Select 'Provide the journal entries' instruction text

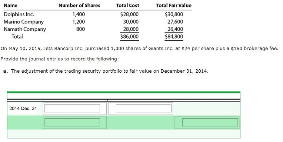(60, 59)
